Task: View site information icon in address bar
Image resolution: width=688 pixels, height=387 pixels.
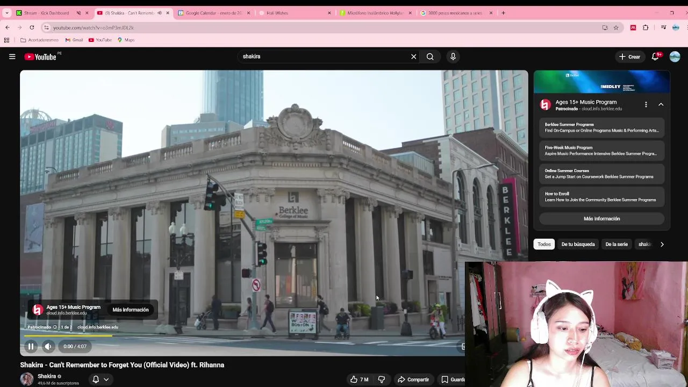Action: [x=46, y=27]
